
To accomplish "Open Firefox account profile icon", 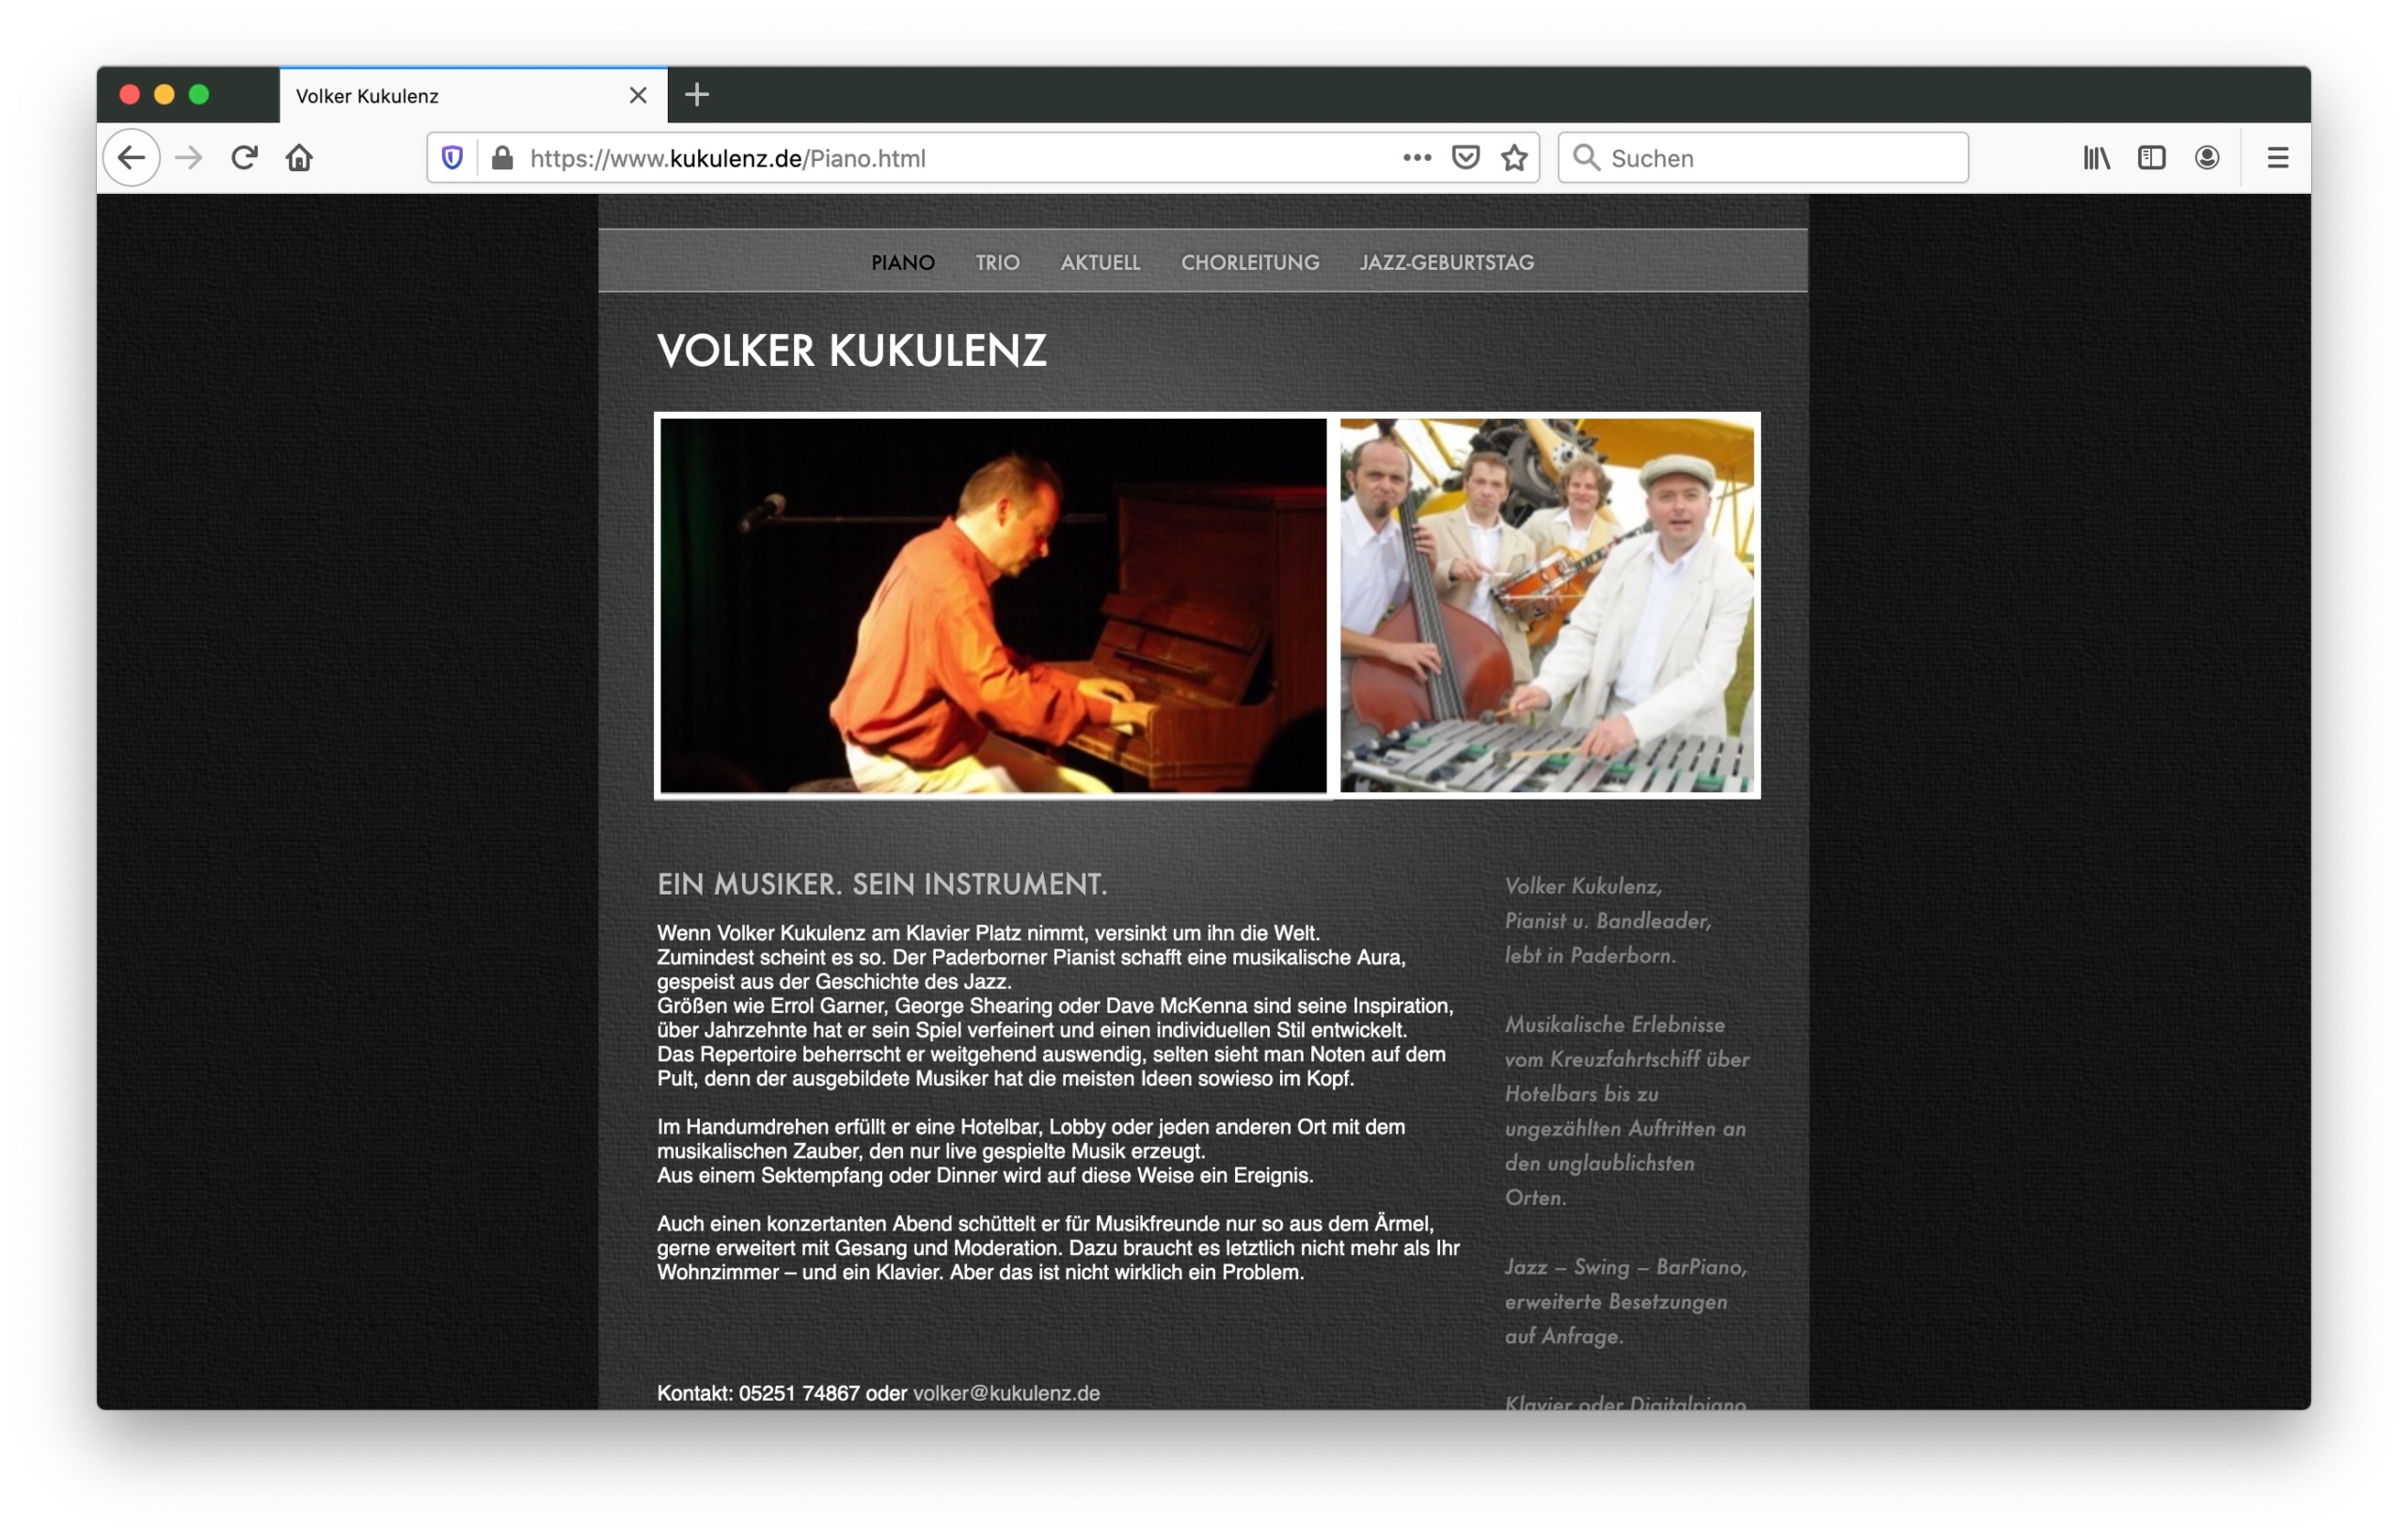I will (x=2207, y=158).
